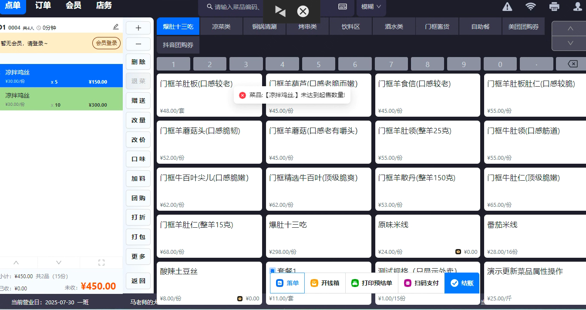Click the plus quantity button
Image resolution: width=586 pixels, height=310 pixels.
pyautogui.click(x=138, y=28)
